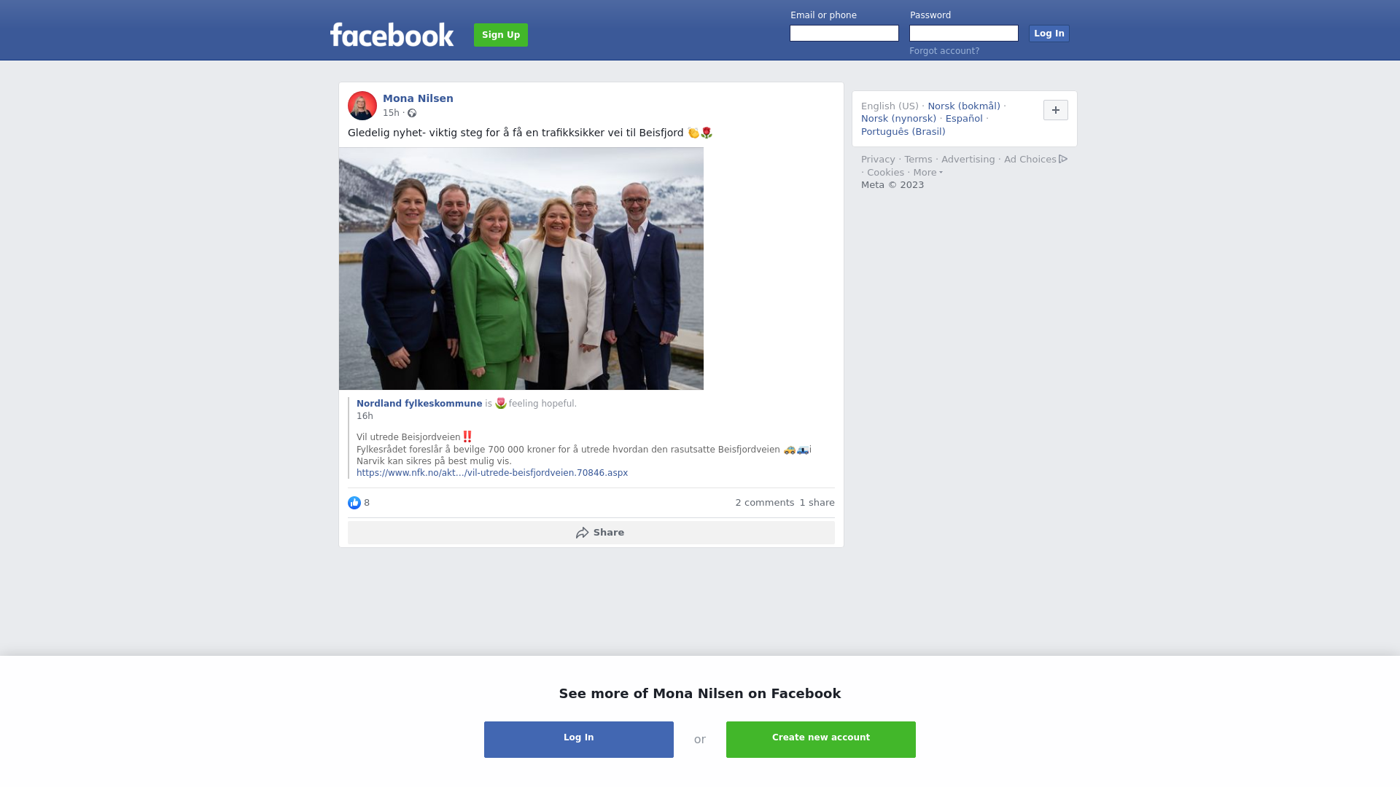1400x787 pixels.
Task: Open the nfk.no Beisfjordveien article link
Action: pyautogui.click(x=492, y=473)
